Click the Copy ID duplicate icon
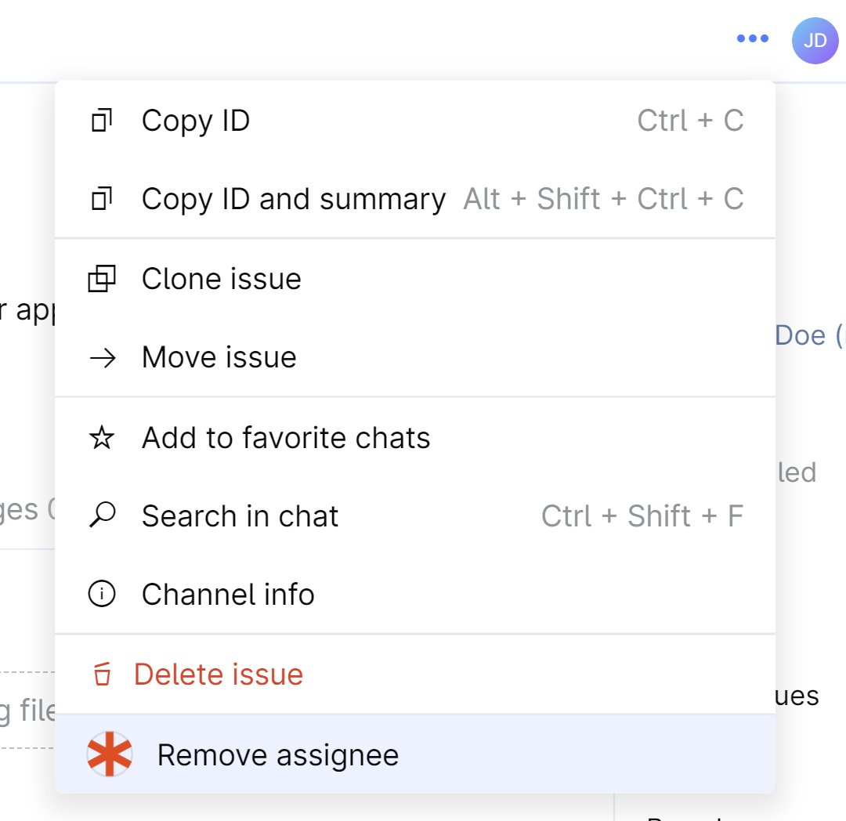846x821 pixels. (101, 120)
